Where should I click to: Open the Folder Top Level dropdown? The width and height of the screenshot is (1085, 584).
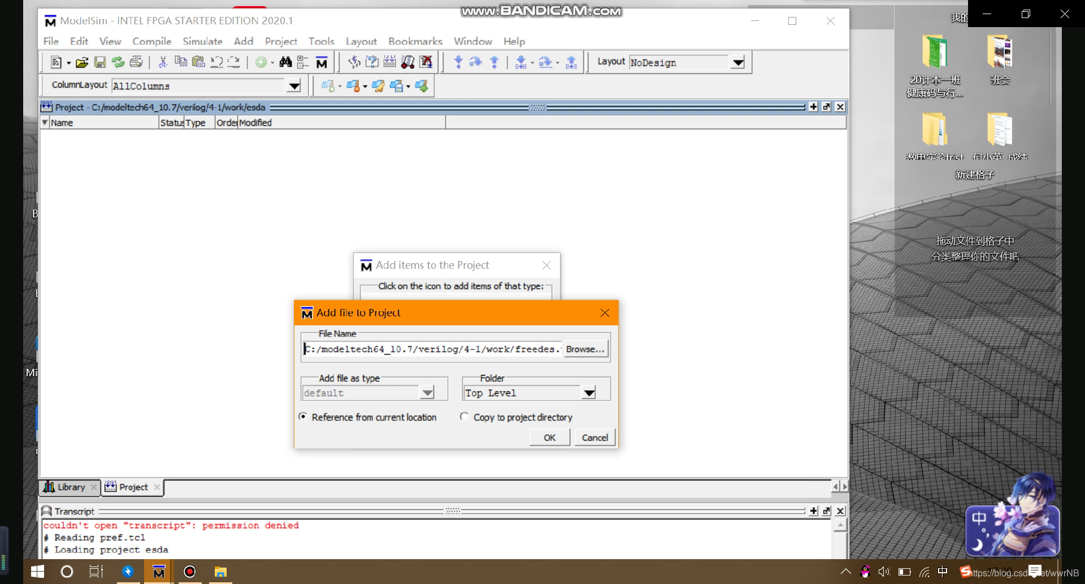tap(589, 393)
